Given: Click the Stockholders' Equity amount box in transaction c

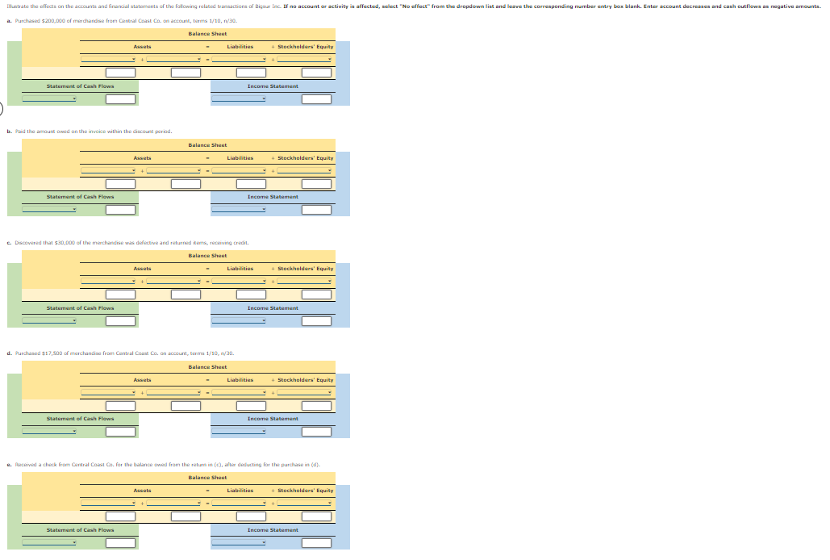Looking at the screenshot, I should [x=315, y=294].
